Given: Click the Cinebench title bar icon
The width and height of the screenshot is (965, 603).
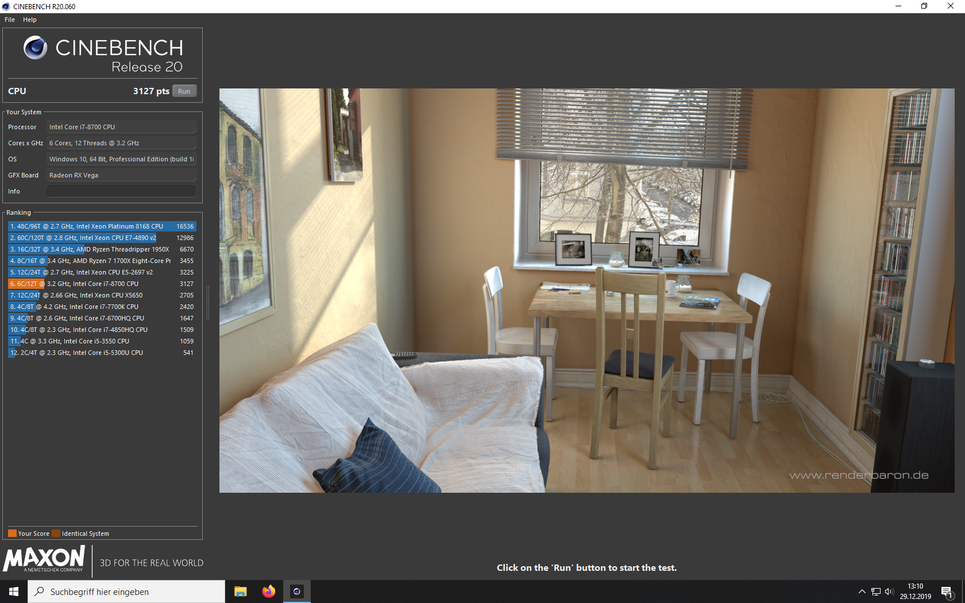Looking at the screenshot, I should [x=6, y=6].
